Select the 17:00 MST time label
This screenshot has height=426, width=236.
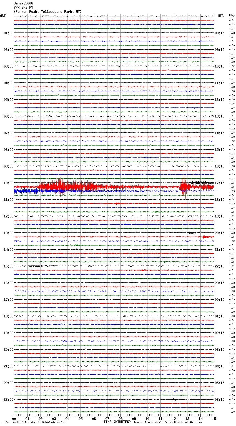point(9,300)
